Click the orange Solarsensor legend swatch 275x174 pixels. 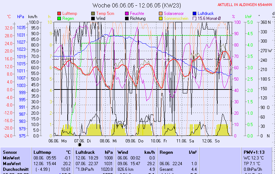tap(161, 13)
